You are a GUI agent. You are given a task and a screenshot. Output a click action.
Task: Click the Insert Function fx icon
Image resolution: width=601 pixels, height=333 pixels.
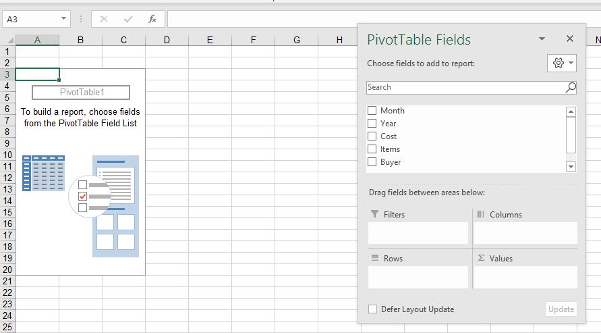(152, 19)
